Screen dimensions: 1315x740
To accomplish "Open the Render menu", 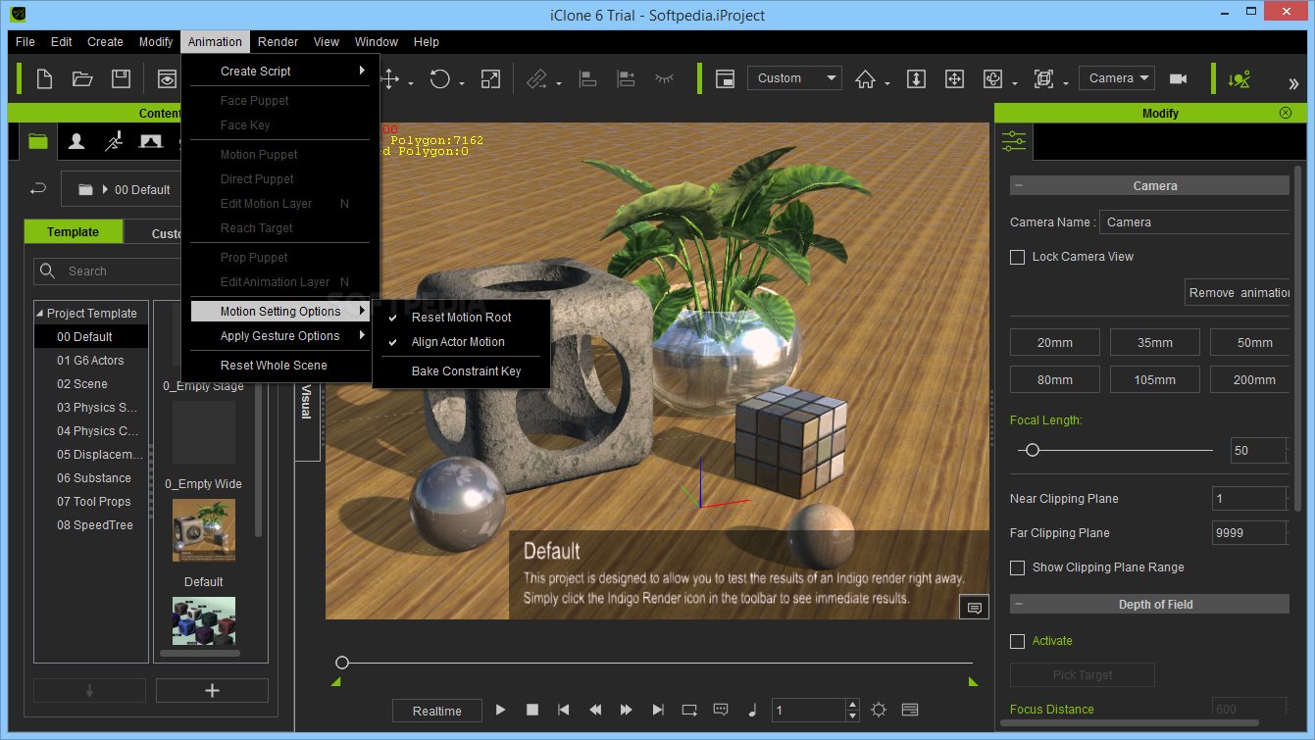I will (x=278, y=42).
